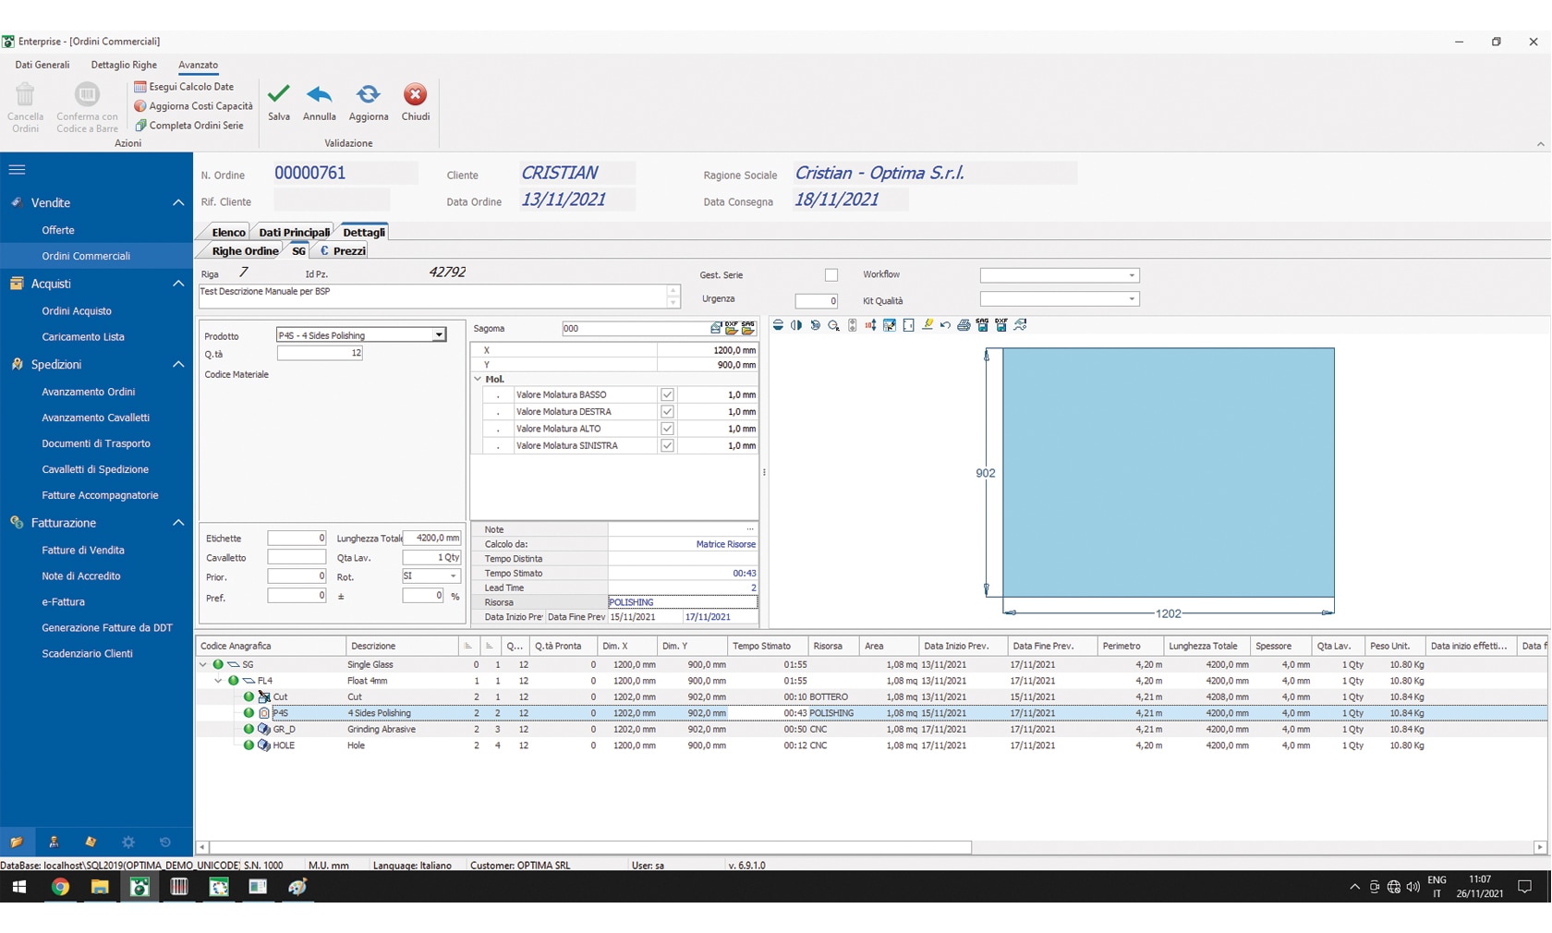
Task: Click the history clock icon at sidebar bottom
Action: [165, 842]
